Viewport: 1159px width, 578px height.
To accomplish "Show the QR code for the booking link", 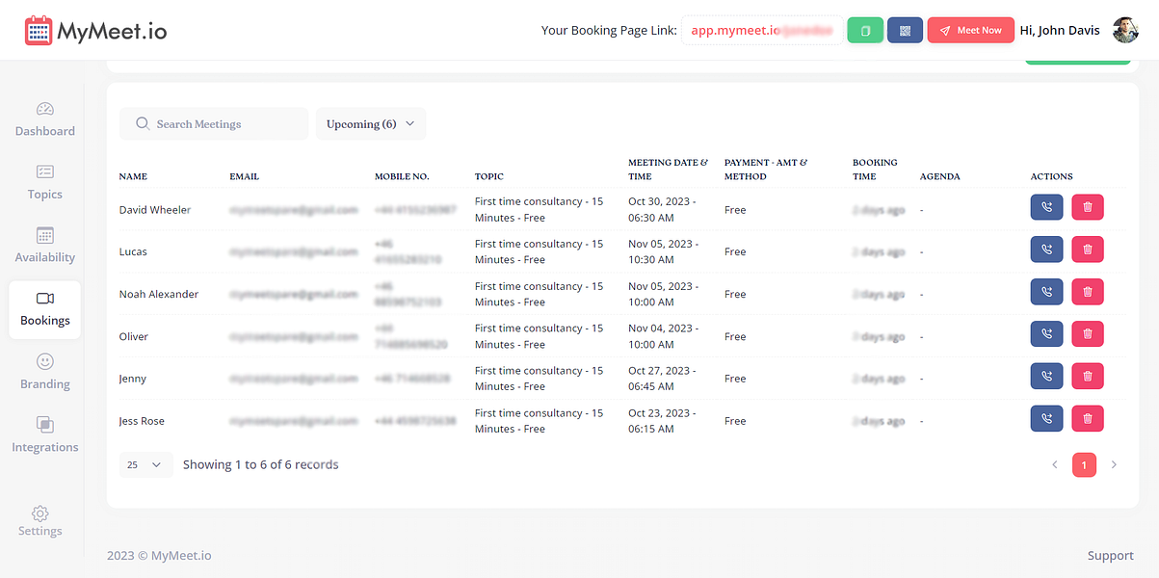I will tap(904, 30).
